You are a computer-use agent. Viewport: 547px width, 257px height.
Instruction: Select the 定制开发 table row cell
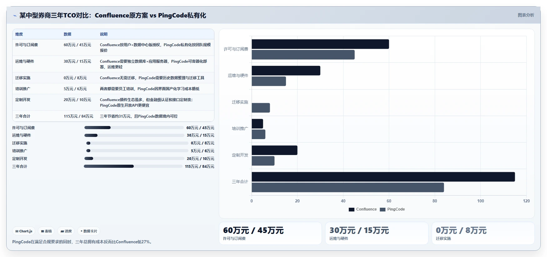[23, 100]
